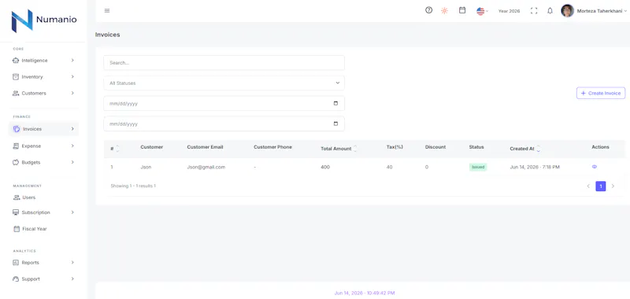Click the Reports chart icon

pos(16,263)
